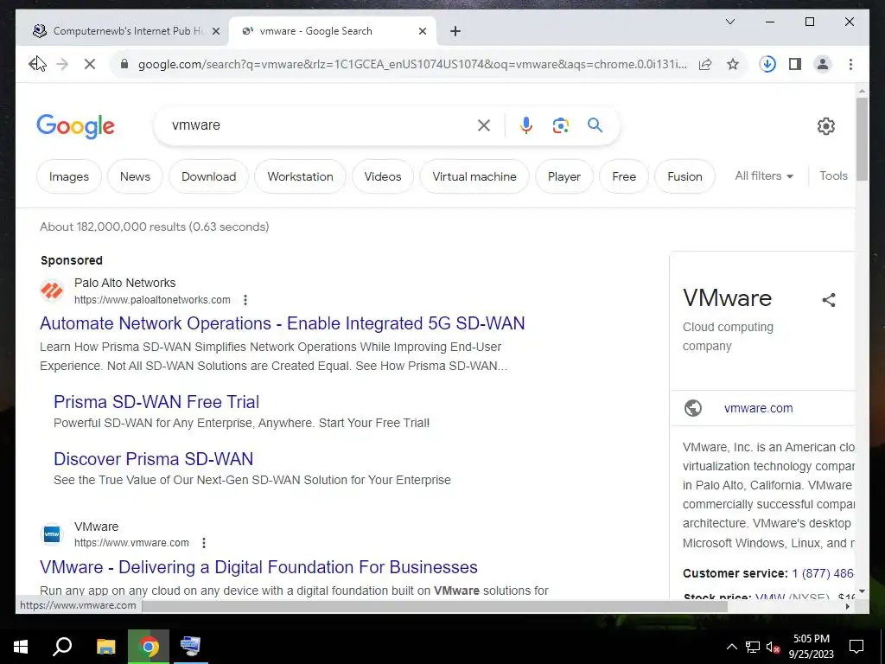Click globe icon beside vmware.com
Image resolution: width=885 pixels, height=664 pixels.
[692, 408]
